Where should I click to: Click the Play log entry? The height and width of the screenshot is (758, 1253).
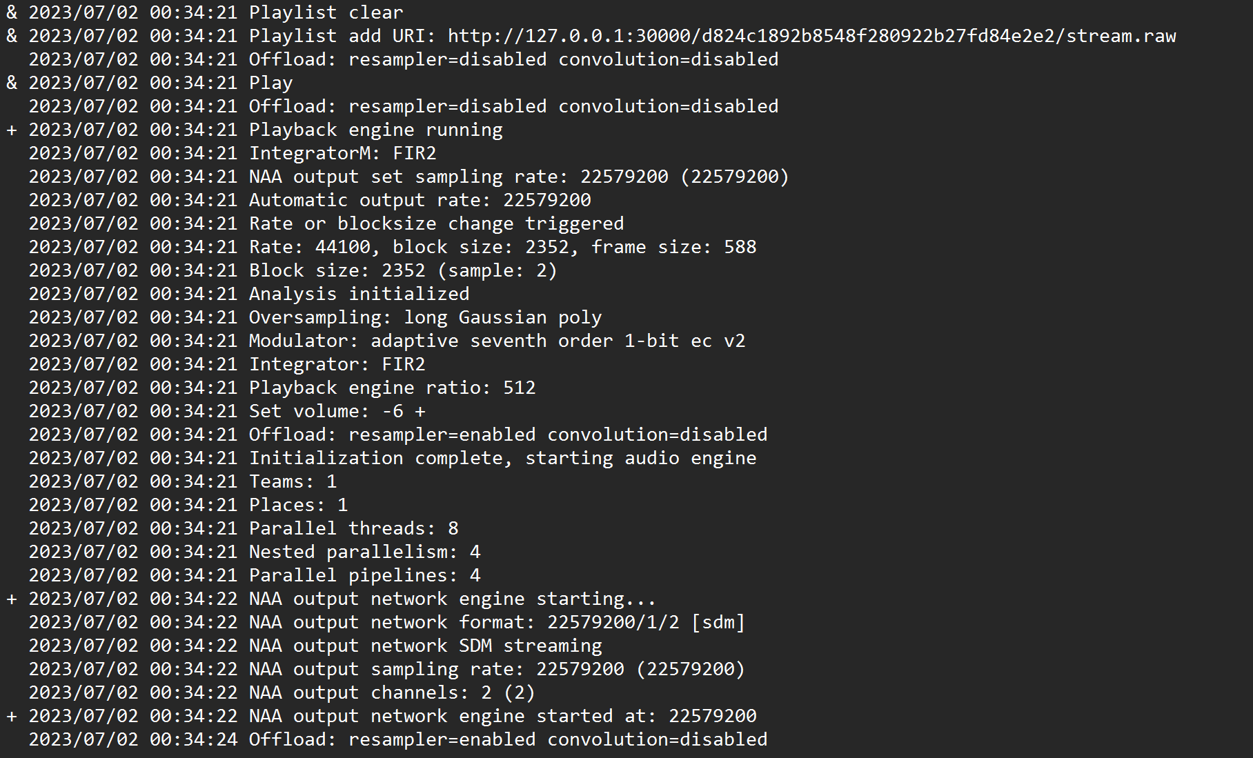(149, 83)
